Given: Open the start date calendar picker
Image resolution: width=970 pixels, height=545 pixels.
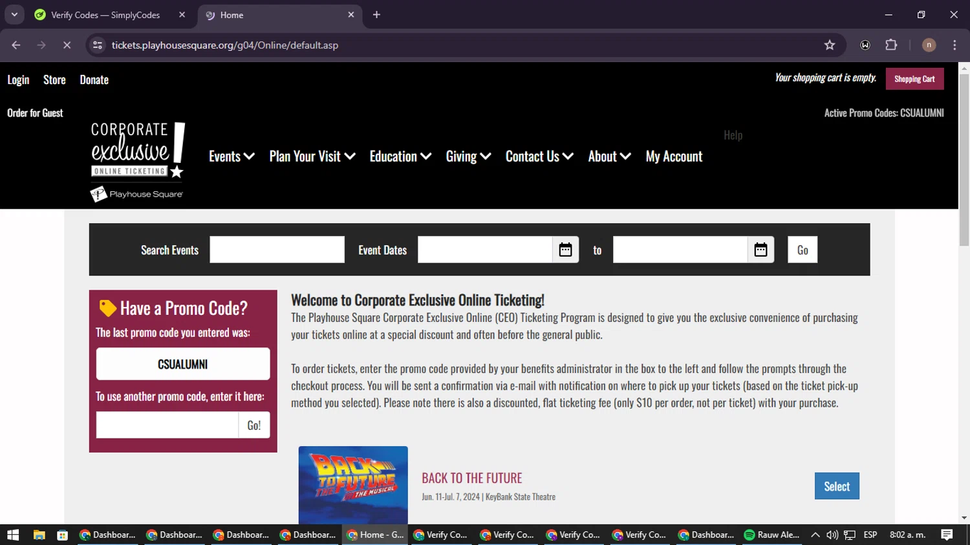Looking at the screenshot, I should (565, 250).
